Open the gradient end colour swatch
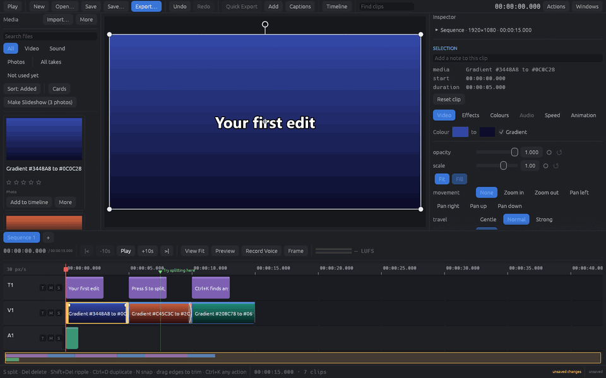This screenshot has width=606, height=378. coord(487,132)
